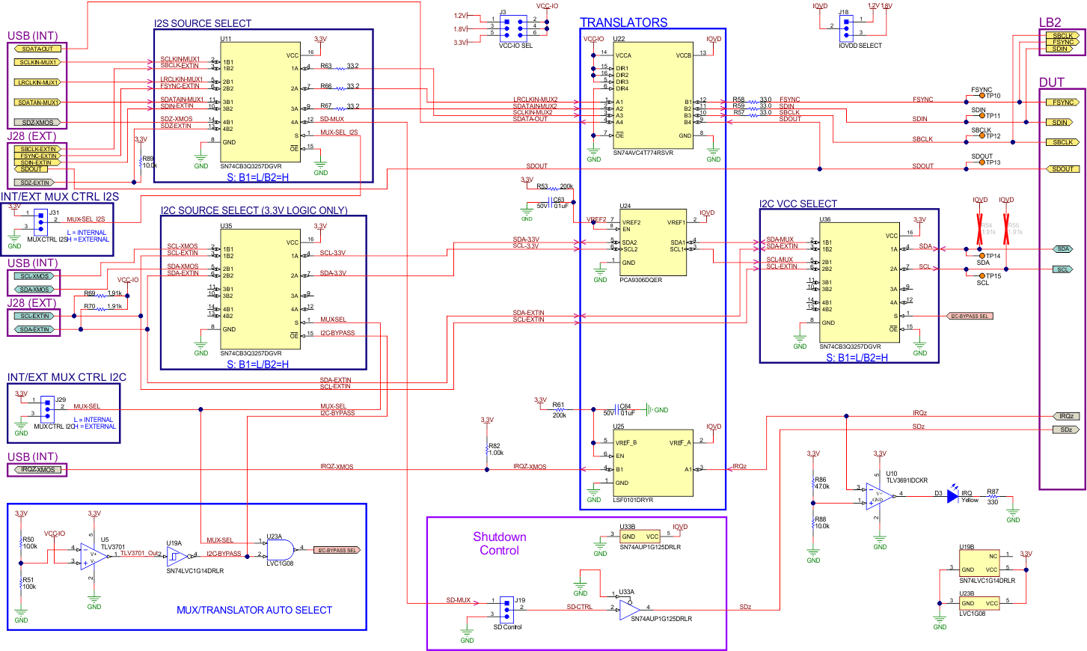This screenshot has width=1087, height=651.
Task: Toggle the MUX-SEL I2S jumper J31
Action: tap(41, 221)
